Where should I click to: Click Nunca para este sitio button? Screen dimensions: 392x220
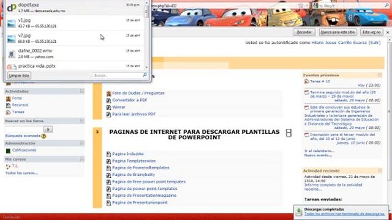point(337,32)
